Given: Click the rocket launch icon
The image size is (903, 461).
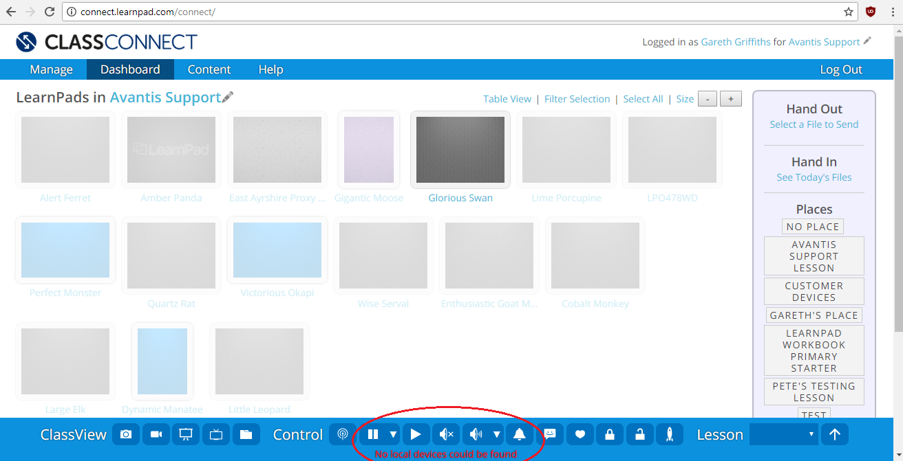Looking at the screenshot, I should click(x=670, y=434).
